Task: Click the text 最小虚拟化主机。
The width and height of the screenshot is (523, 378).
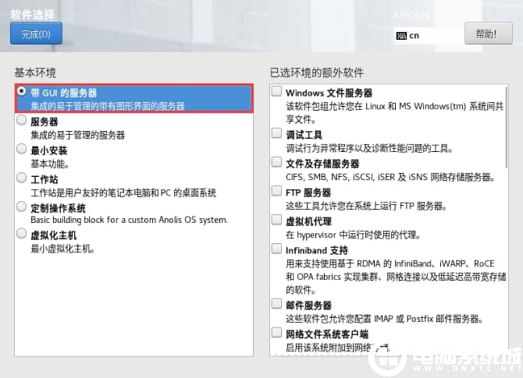Action: (62, 249)
